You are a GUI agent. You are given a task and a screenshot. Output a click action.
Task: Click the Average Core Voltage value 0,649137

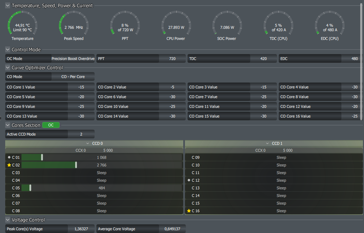click(x=172, y=229)
